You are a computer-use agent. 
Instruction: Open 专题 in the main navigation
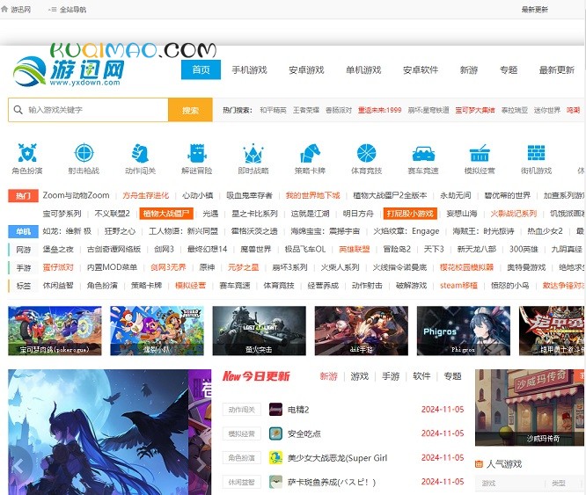tap(509, 69)
